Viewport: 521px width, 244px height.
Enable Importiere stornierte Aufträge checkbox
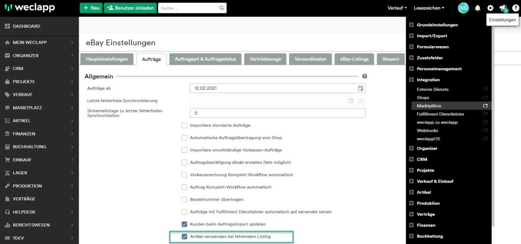coord(184,125)
